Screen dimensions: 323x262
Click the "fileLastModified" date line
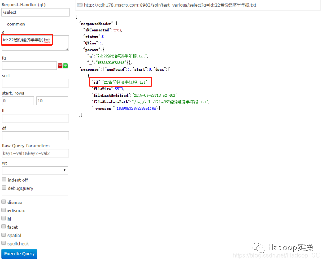[x=135, y=96]
